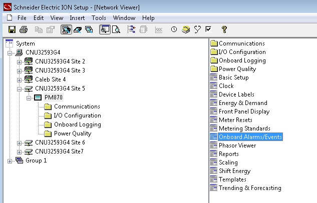Click the stethoscope diagnostics toolbar icon
The width and height of the screenshot is (317, 203).
pyautogui.click(x=197, y=29)
